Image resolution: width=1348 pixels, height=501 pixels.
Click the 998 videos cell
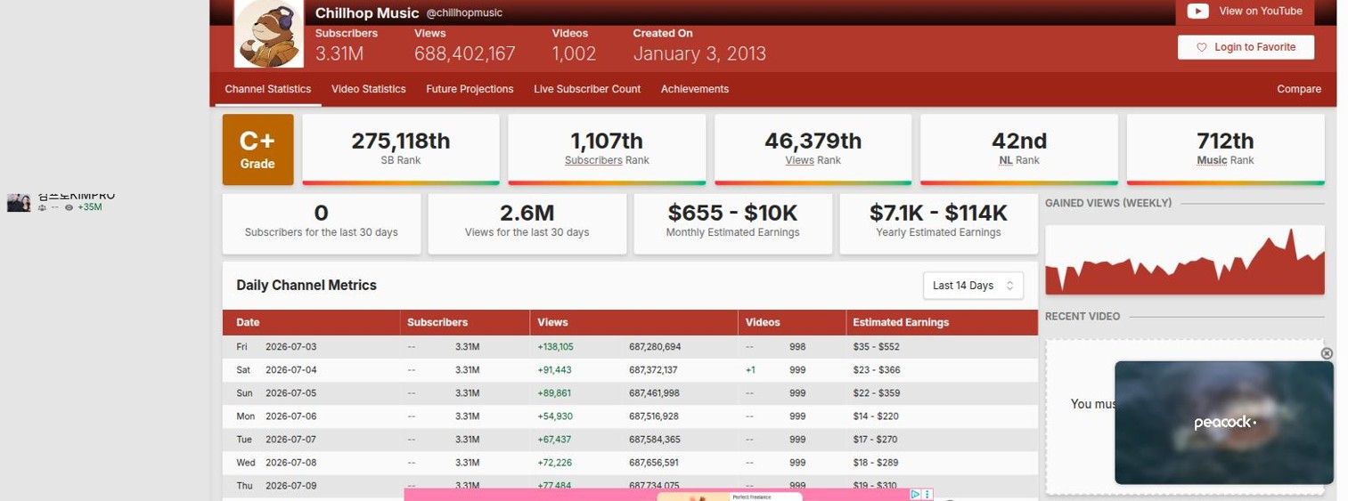[797, 347]
